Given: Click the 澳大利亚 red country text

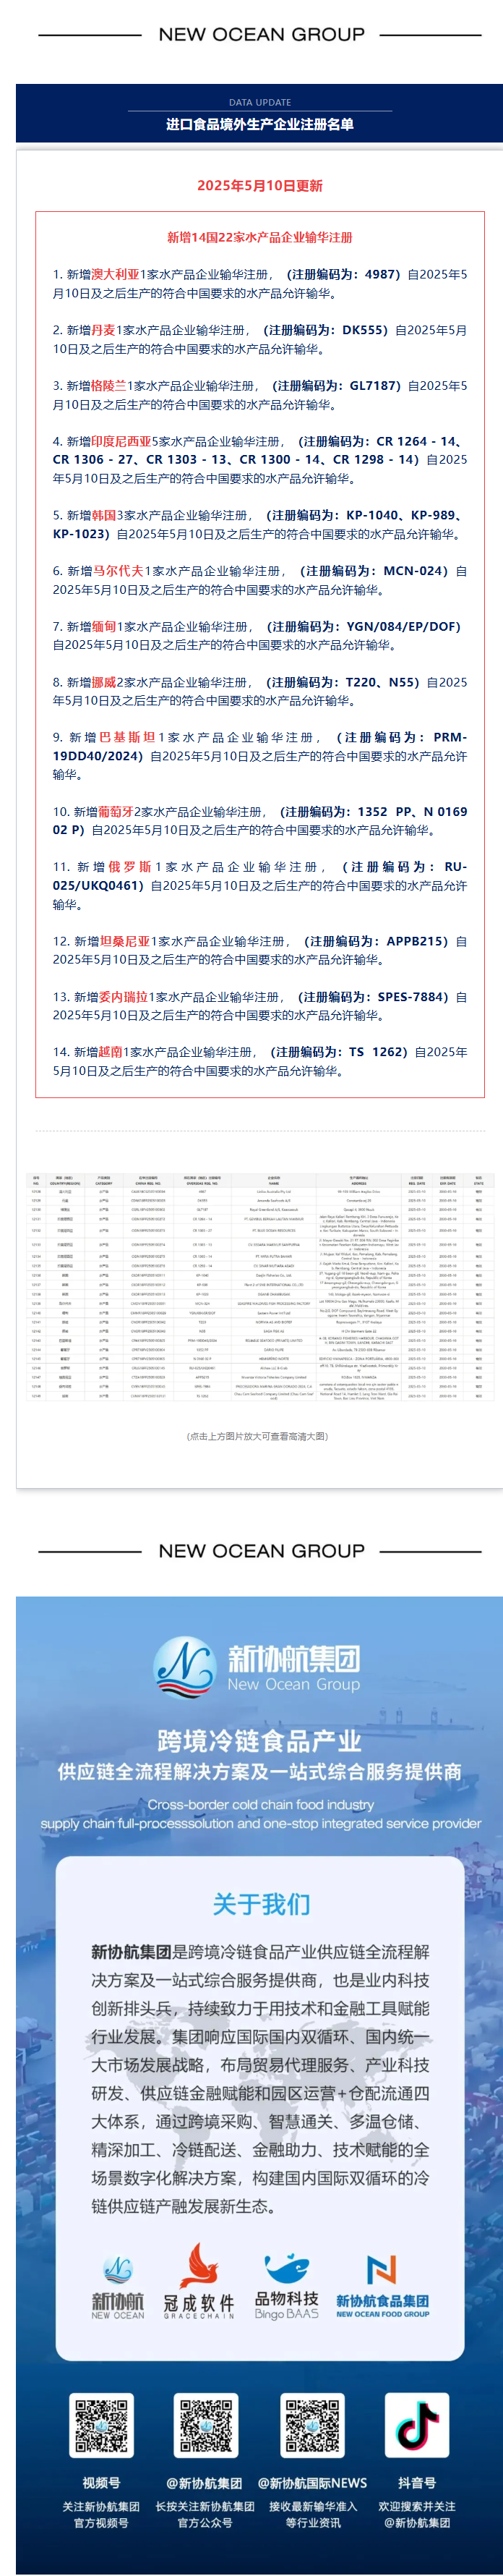Looking at the screenshot, I should (115, 274).
